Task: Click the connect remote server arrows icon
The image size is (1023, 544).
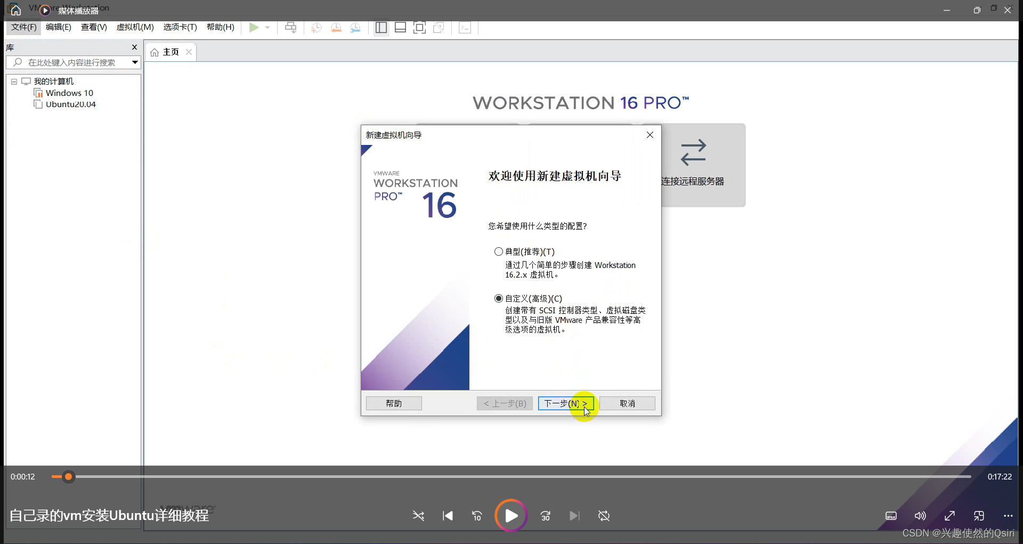Action: pos(693,152)
